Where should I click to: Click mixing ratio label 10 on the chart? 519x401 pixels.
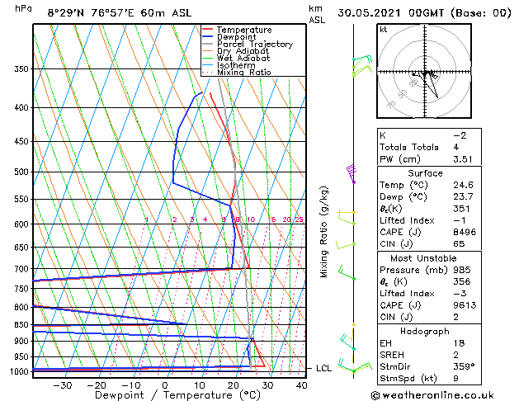tap(251, 219)
